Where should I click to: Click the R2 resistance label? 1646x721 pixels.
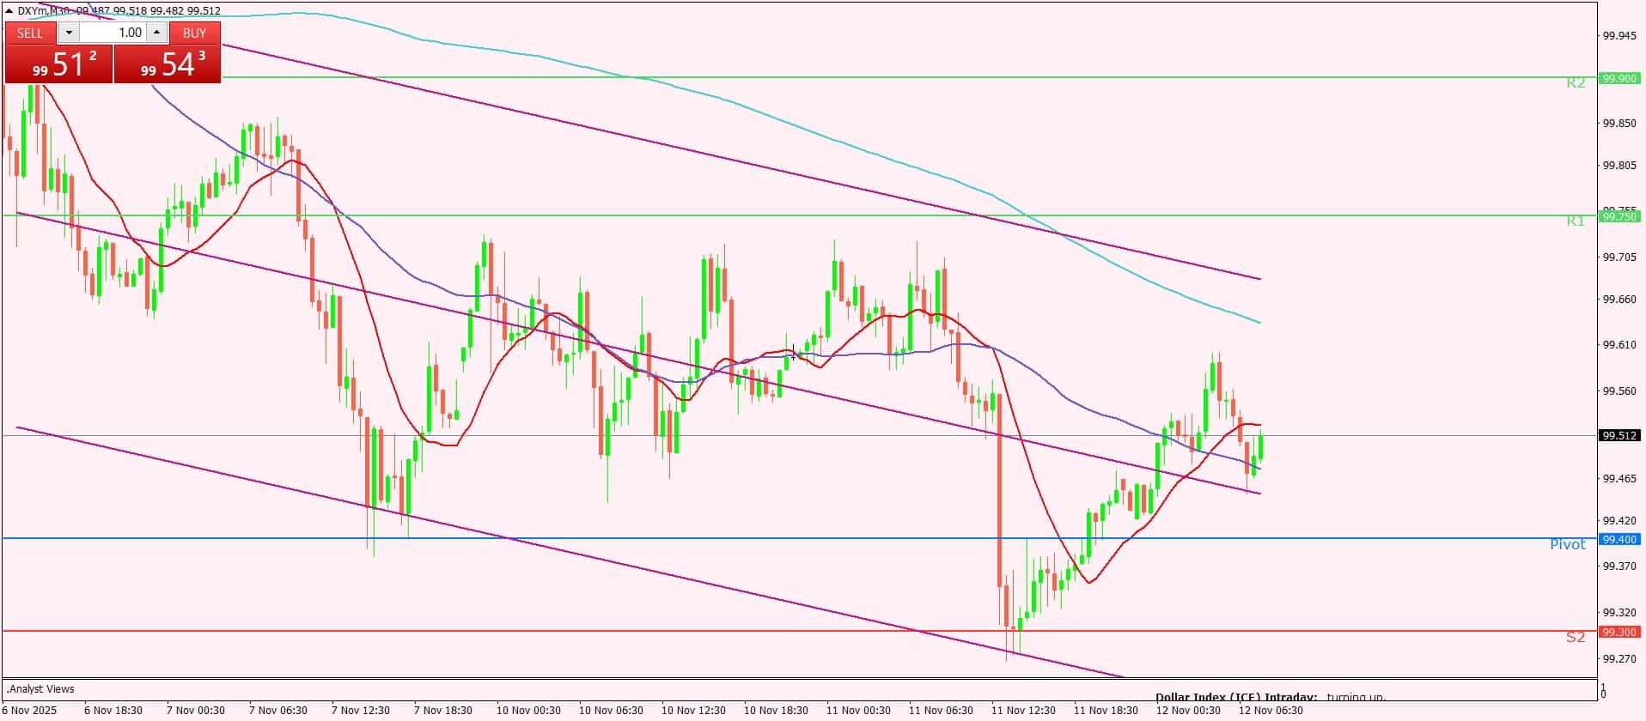pyautogui.click(x=1576, y=82)
